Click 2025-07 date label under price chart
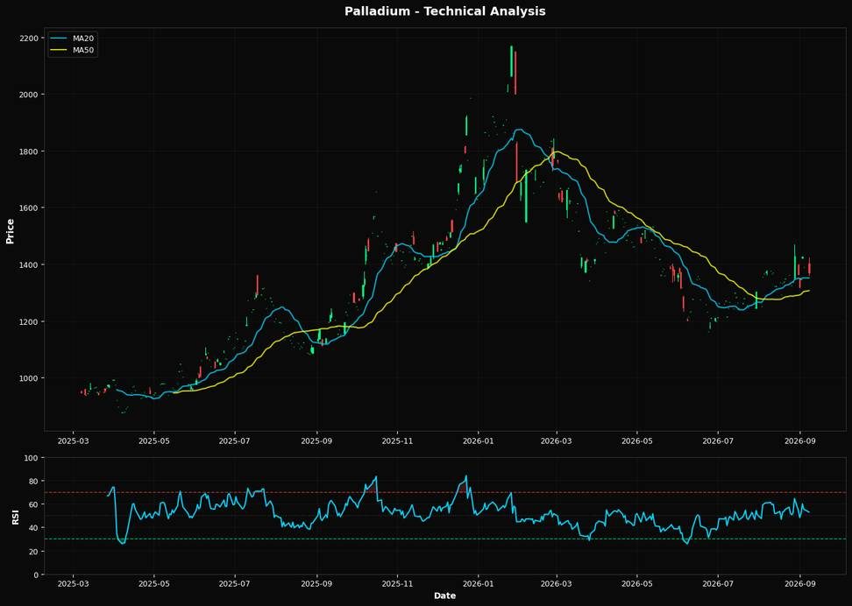Viewport: 852px width, 606px height. [x=235, y=440]
